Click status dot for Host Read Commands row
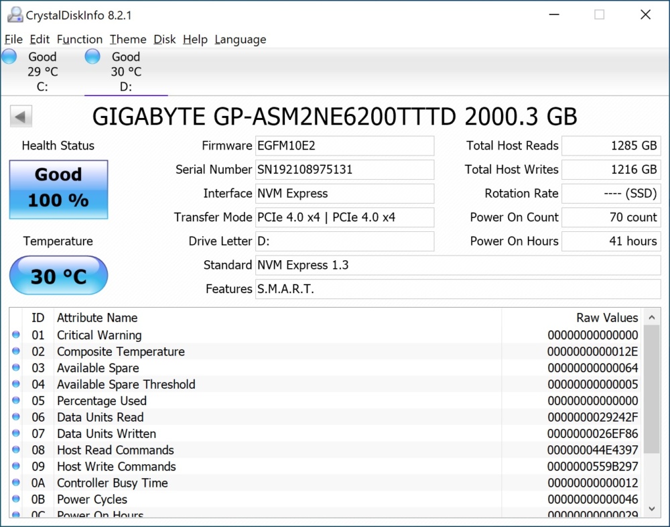Screen dimensions: 670x527 click(x=16, y=450)
